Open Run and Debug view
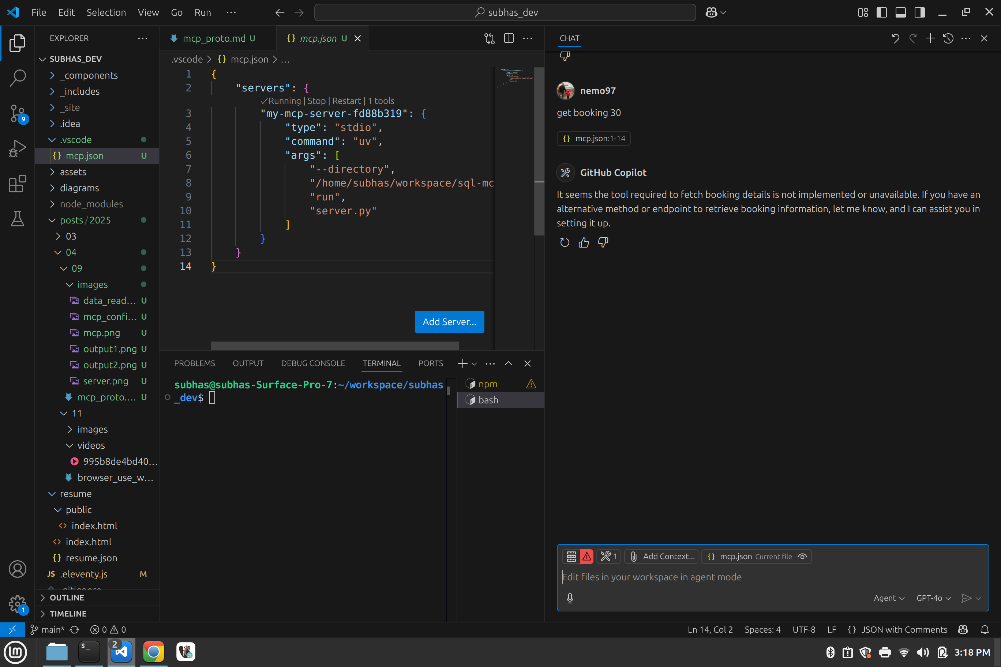The image size is (1001, 667). pyautogui.click(x=18, y=148)
